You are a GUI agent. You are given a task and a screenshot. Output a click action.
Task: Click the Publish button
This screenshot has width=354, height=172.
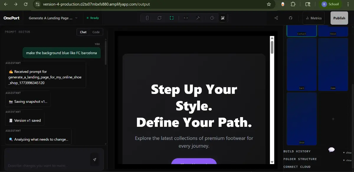click(x=339, y=18)
